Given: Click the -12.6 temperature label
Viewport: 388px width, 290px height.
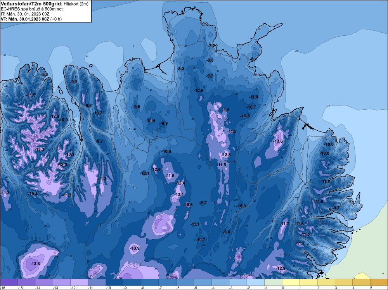Looking at the screenshot, I should 156,169.
